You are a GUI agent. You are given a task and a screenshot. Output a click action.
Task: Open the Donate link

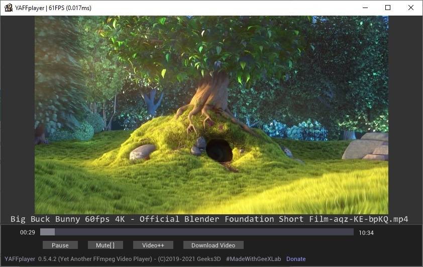[x=296, y=259]
